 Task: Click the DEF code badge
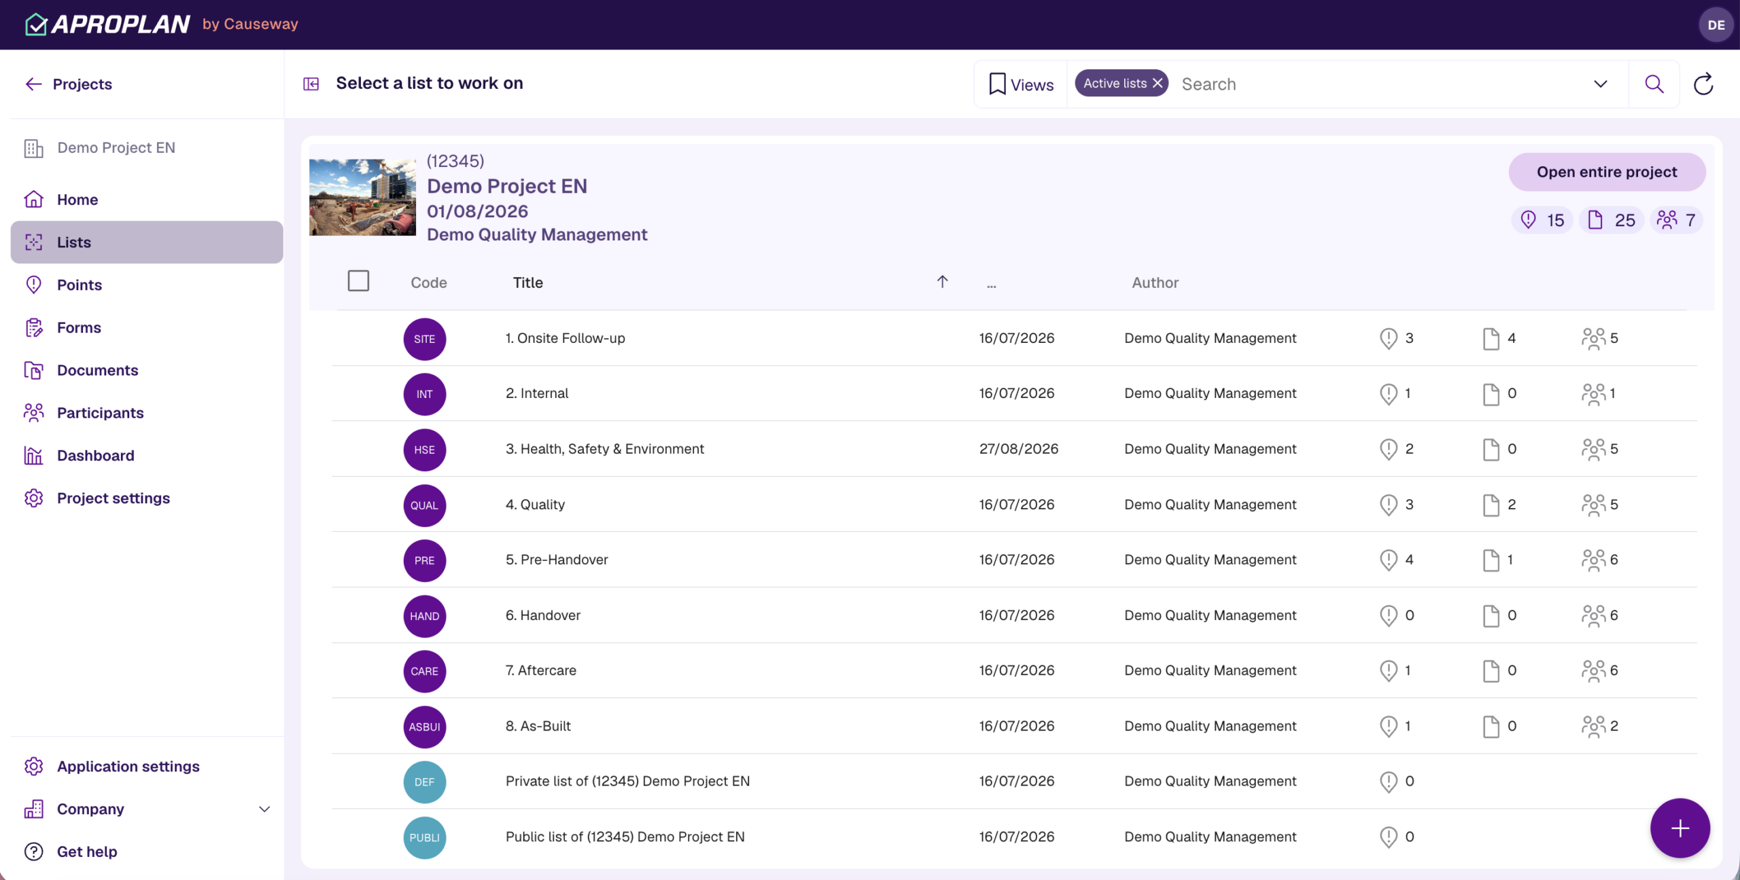coord(425,782)
